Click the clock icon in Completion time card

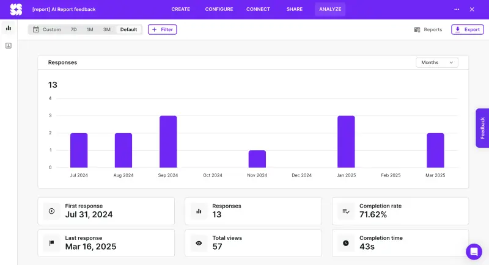tap(346, 243)
